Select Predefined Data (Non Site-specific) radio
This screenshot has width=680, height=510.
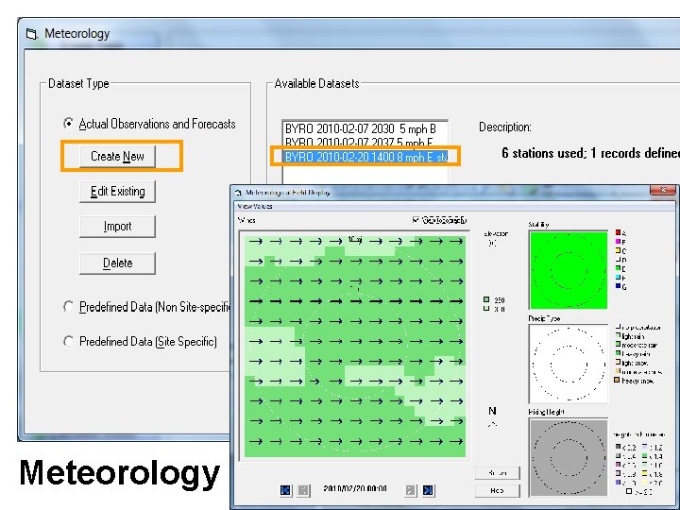point(69,307)
